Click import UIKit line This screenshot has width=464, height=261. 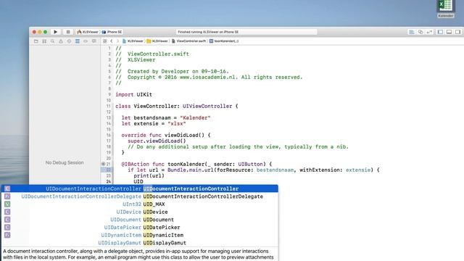[x=133, y=95]
